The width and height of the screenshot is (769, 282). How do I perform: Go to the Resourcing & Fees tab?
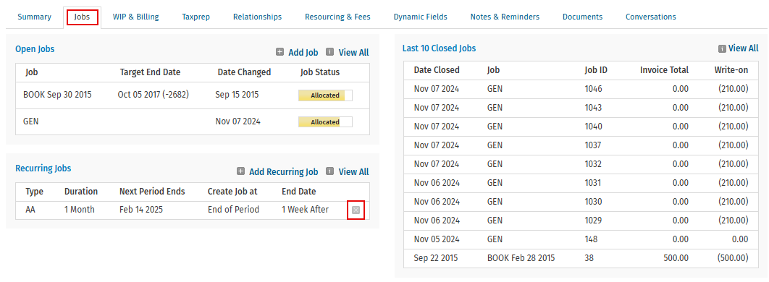pos(337,17)
